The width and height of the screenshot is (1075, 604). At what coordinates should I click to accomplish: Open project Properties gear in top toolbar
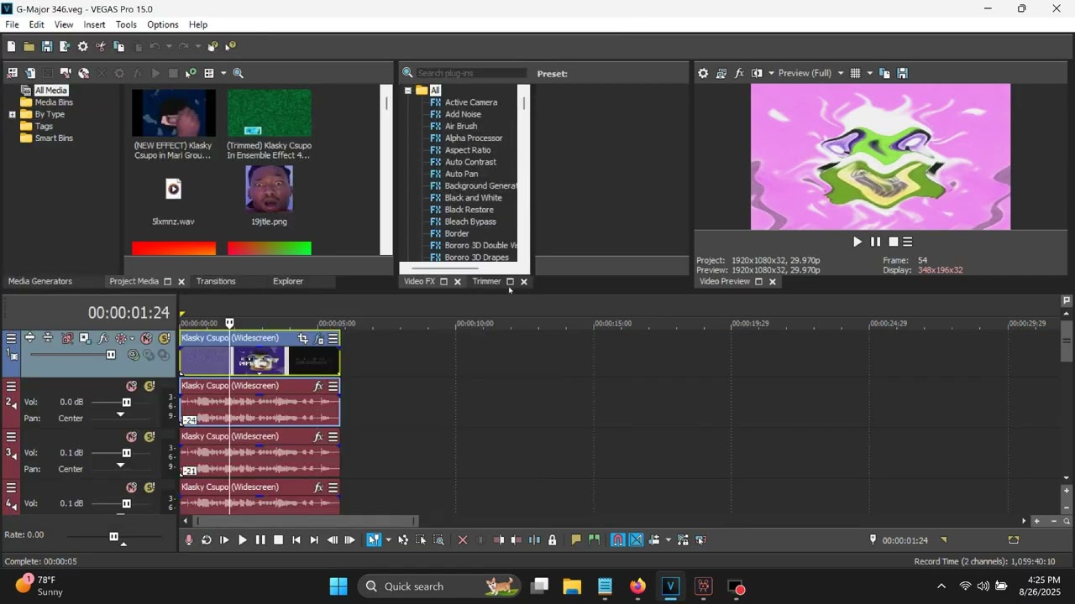[x=82, y=47]
